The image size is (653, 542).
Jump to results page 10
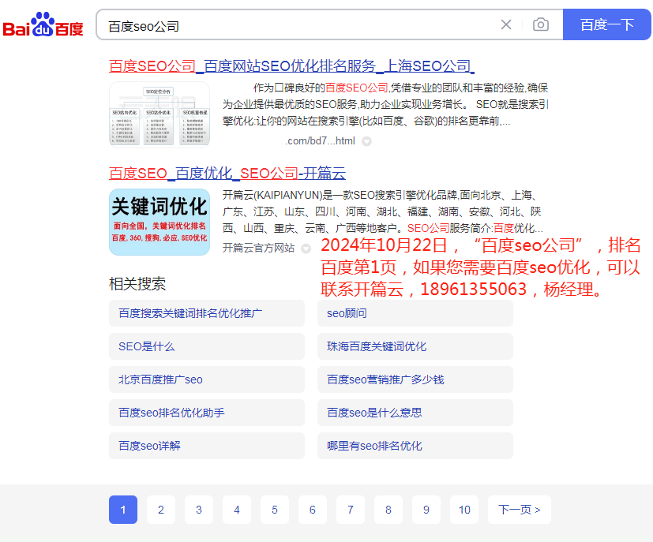click(463, 510)
